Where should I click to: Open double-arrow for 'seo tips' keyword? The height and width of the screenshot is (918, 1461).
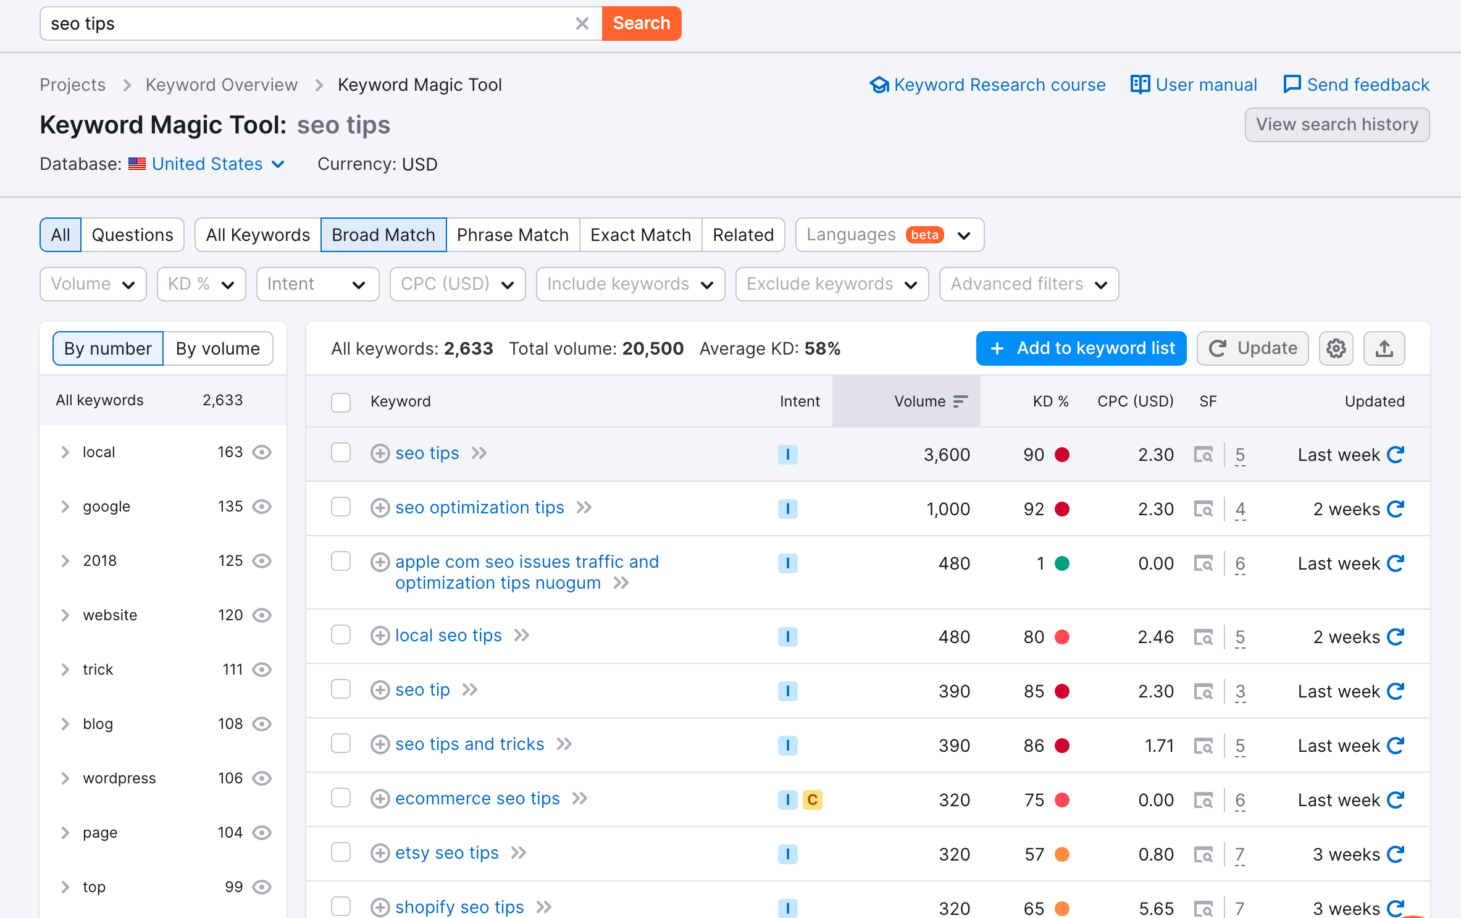(x=479, y=453)
